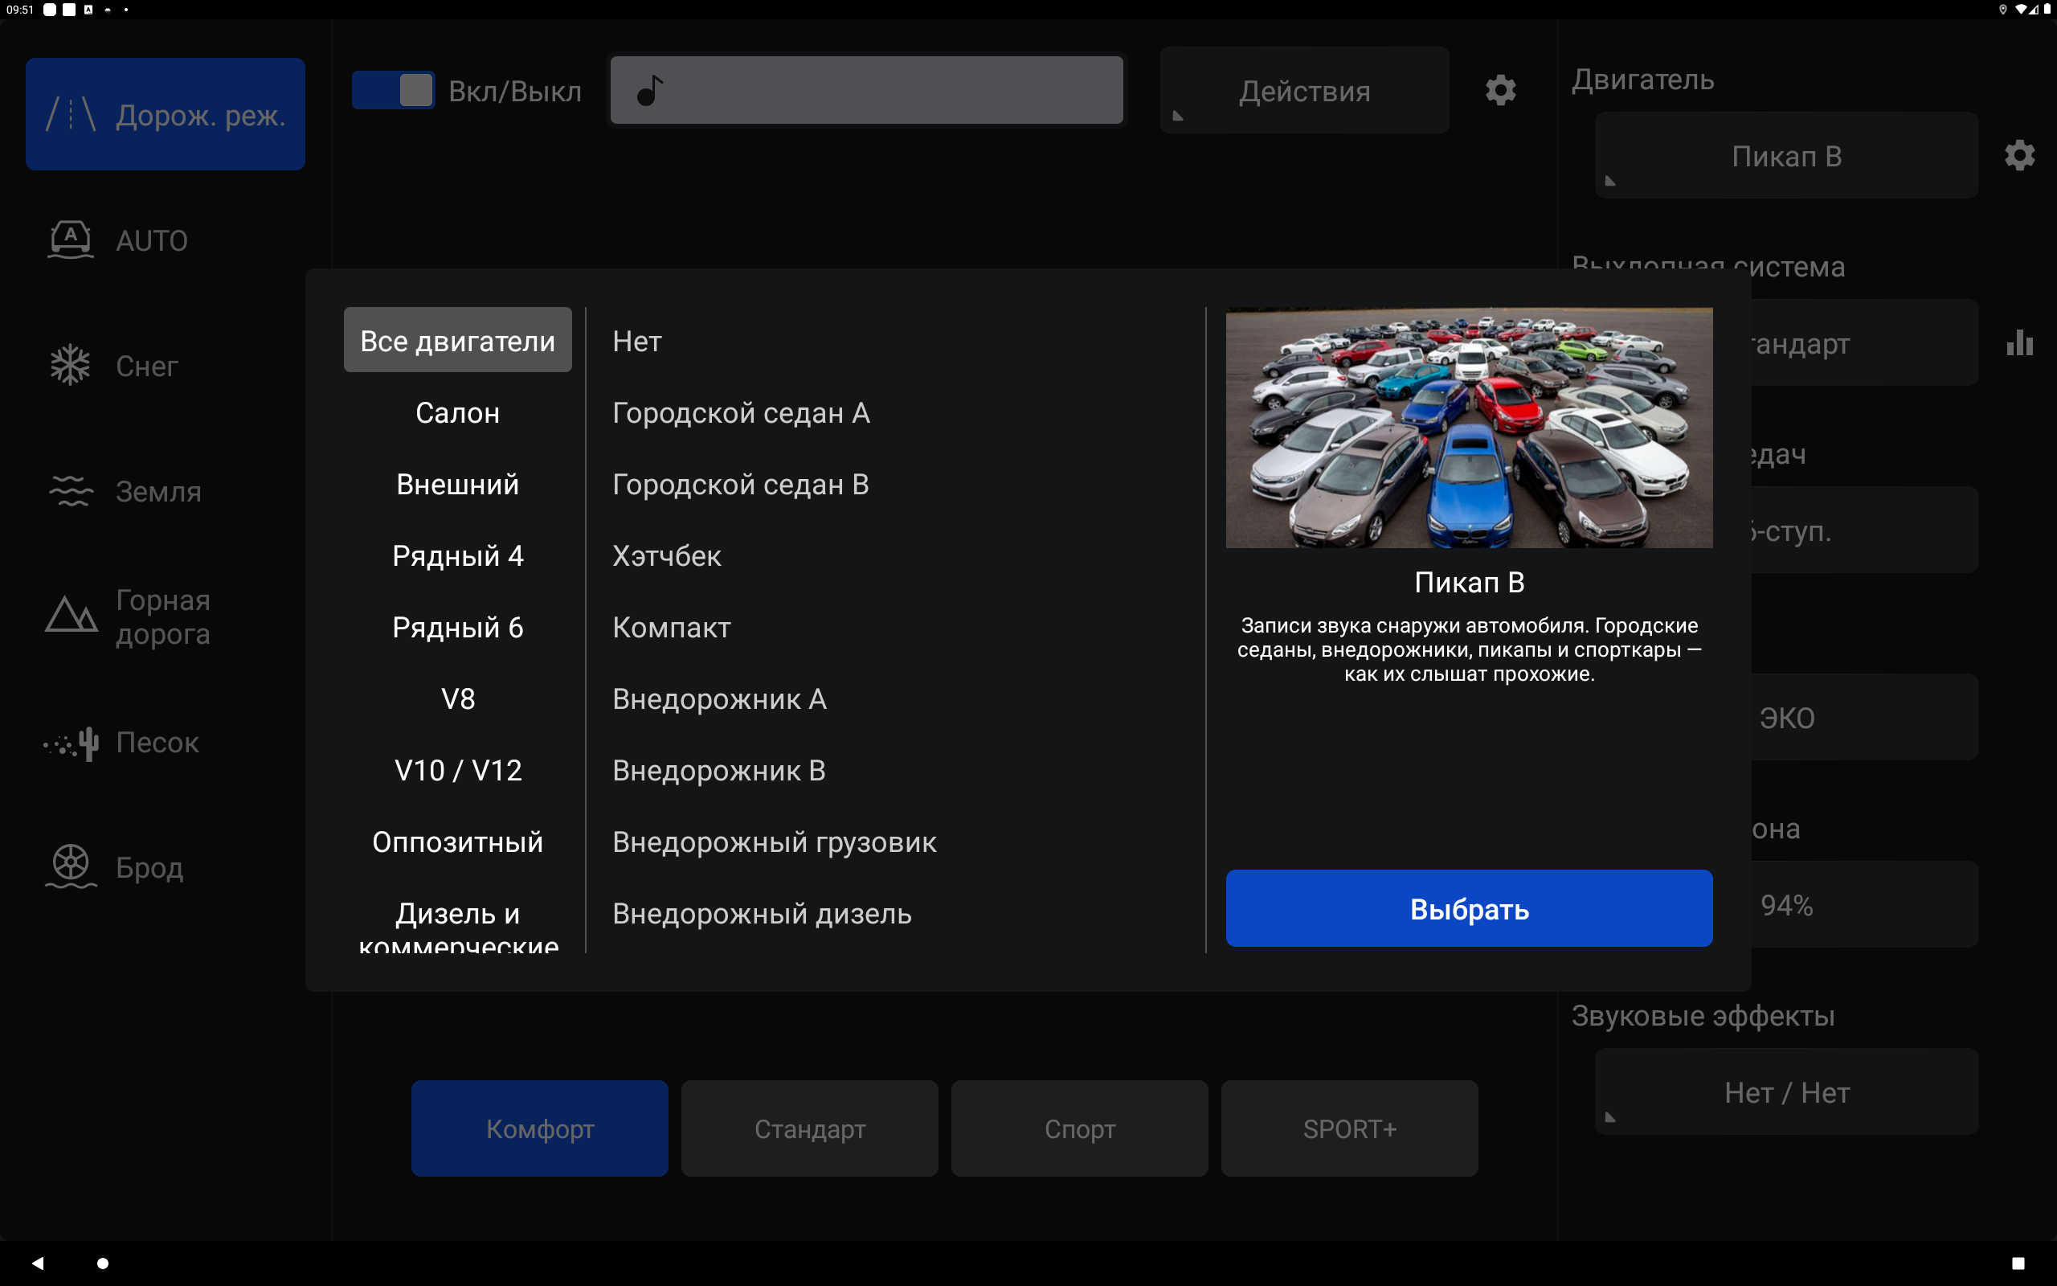
Task: Select the Песок cactus icon
Action: (72, 743)
